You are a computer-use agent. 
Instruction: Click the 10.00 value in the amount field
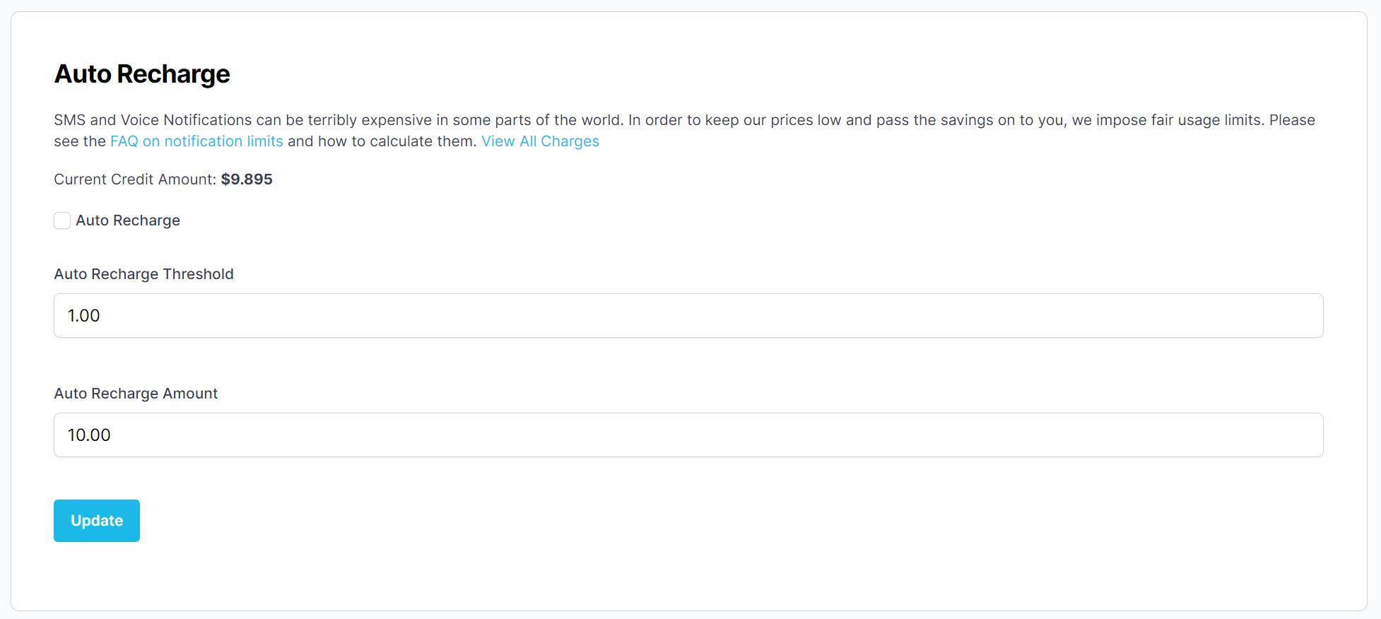89,435
